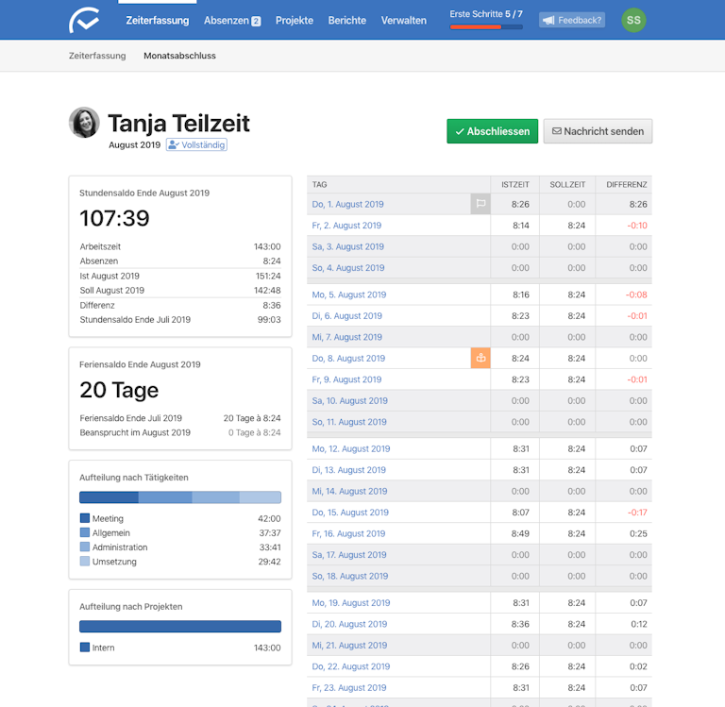Screen dimensions: 725x707
Task: Click Stundensaldo Ende Juli 2019 value 99:03
Action: 269,319
